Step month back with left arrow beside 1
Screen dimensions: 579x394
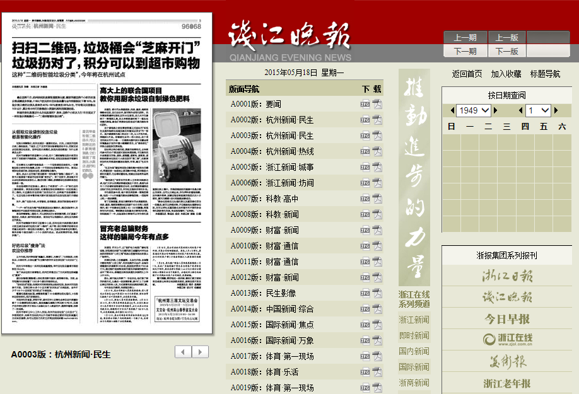(x=520, y=110)
